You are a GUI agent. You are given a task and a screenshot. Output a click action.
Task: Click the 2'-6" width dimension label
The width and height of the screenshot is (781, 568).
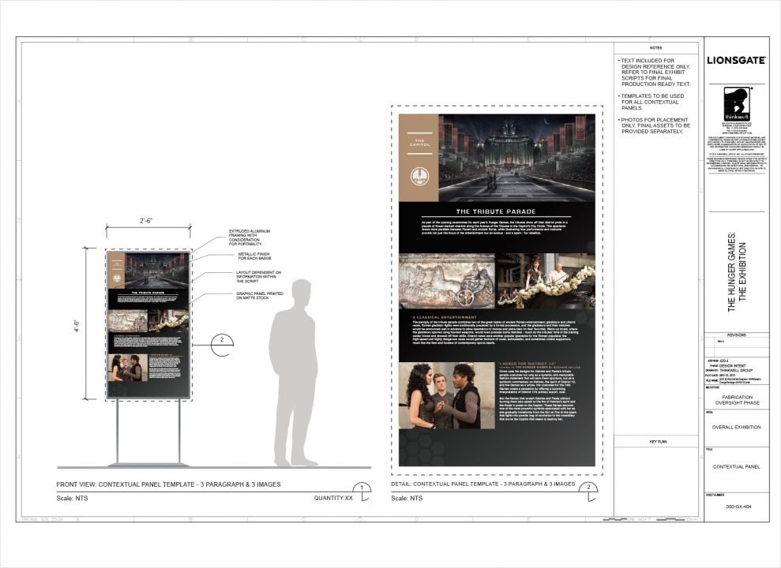[x=148, y=220]
